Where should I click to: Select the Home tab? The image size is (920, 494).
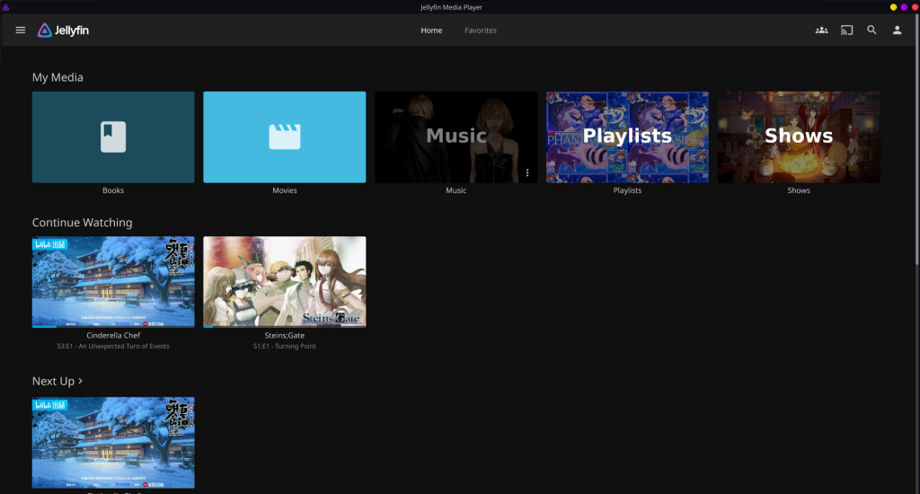431,31
